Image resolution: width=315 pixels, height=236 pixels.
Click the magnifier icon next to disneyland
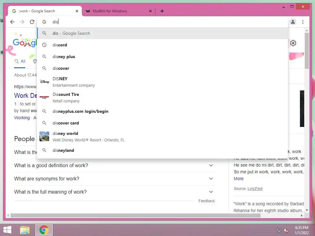44,150
